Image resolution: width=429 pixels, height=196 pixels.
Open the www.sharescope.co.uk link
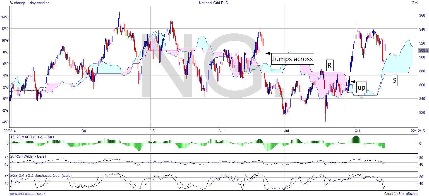point(27,194)
